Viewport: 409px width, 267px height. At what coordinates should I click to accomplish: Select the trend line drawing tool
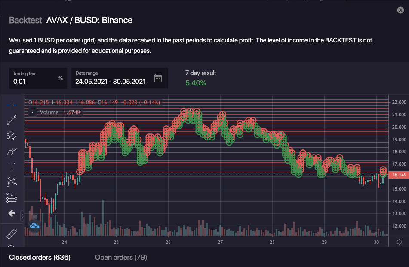point(12,120)
